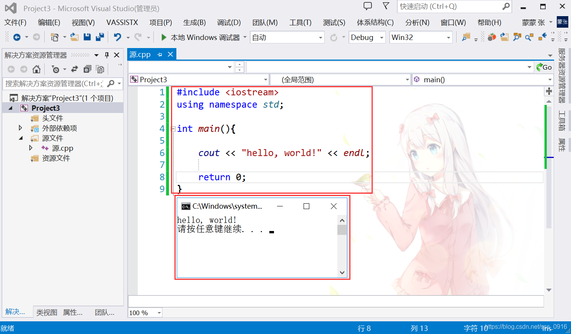Screen dimensions: 571x334
Task: Expand the 外部依赖项 tree node
Action: [20, 128]
